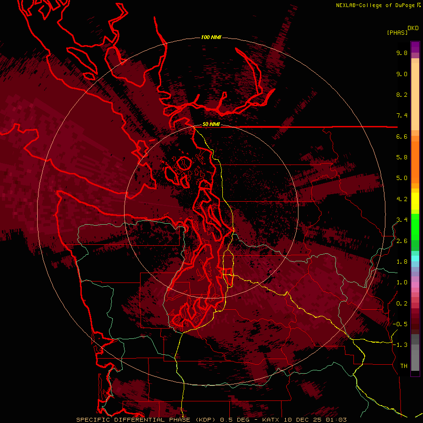Click the cyan band of color scale
Image resolution: width=423 pixels, height=423 pixels.
415,258
